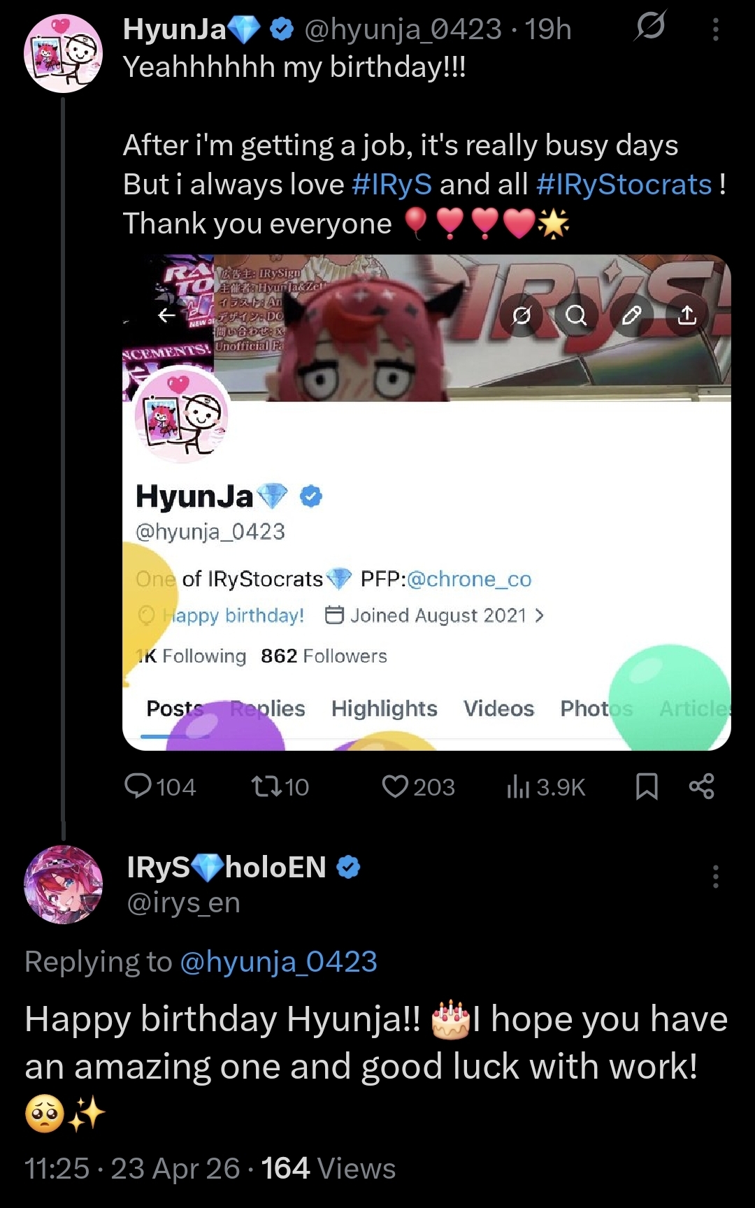Image resolution: width=755 pixels, height=1208 pixels.
Task: Open the embedded profile screenshot image
Action: point(426,502)
